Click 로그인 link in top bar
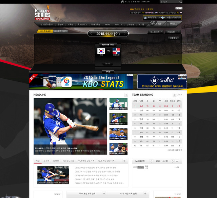 [127, 2]
